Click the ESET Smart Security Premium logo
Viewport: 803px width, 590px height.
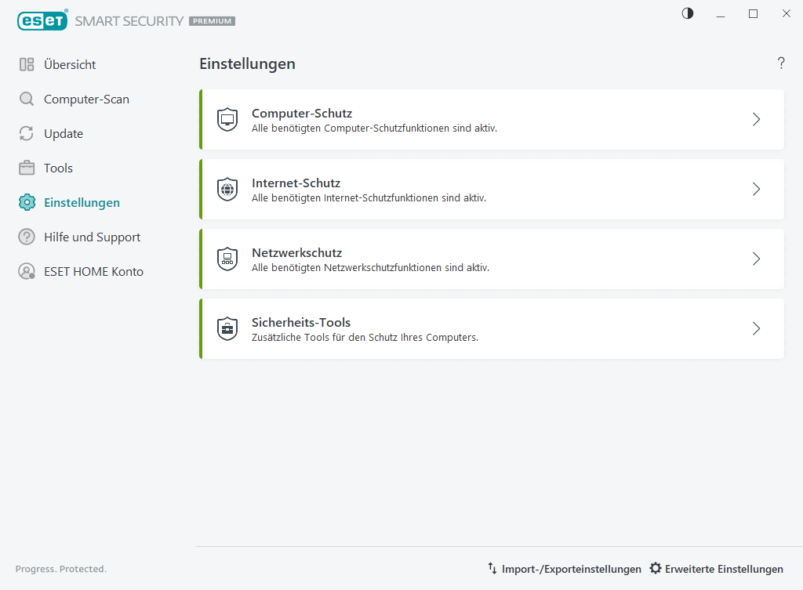[125, 21]
